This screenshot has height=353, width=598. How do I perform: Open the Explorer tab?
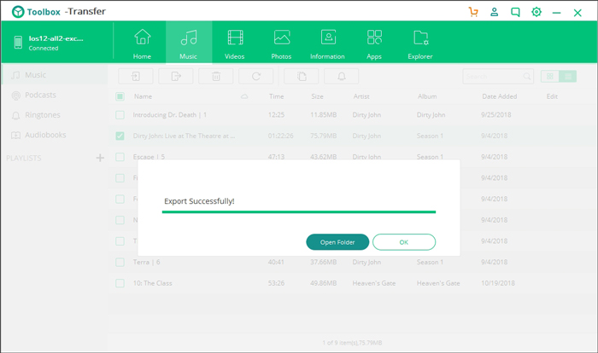coord(420,43)
